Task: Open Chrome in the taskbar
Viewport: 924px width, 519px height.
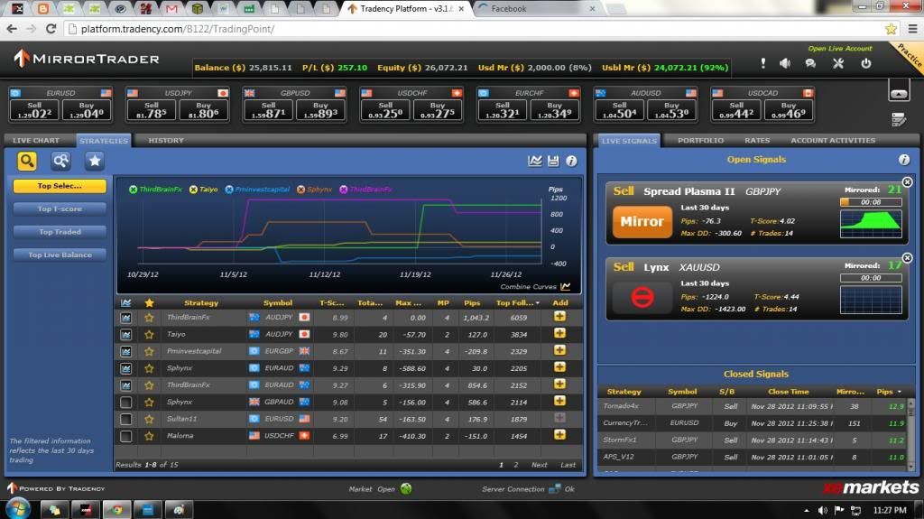Action: click(117, 510)
